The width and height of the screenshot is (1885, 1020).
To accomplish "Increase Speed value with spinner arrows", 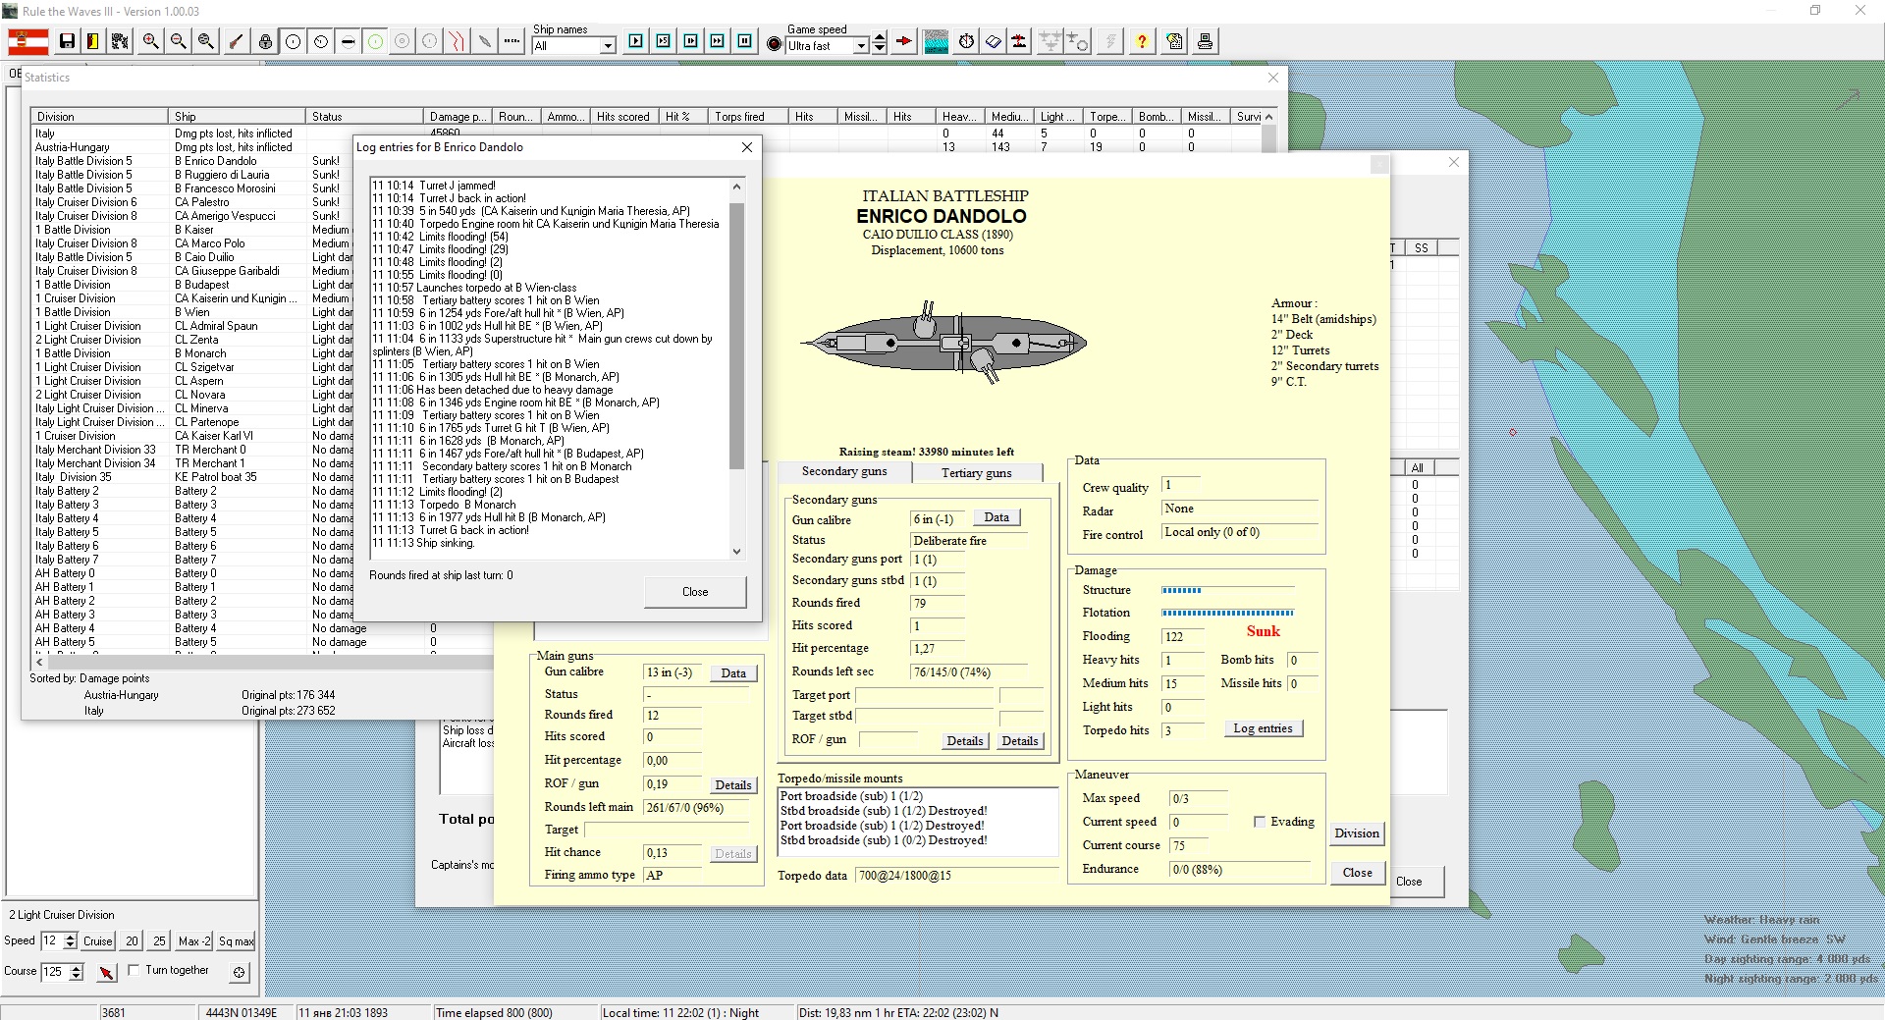I will [x=70, y=936].
